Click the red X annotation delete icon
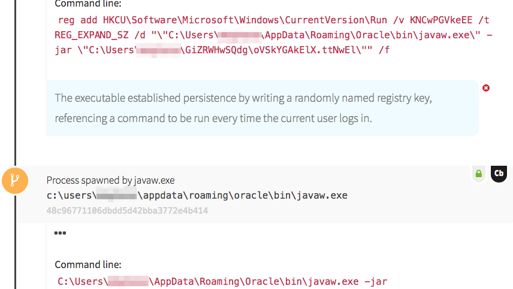Screen dimensions: 513x289 click(x=486, y=88)
